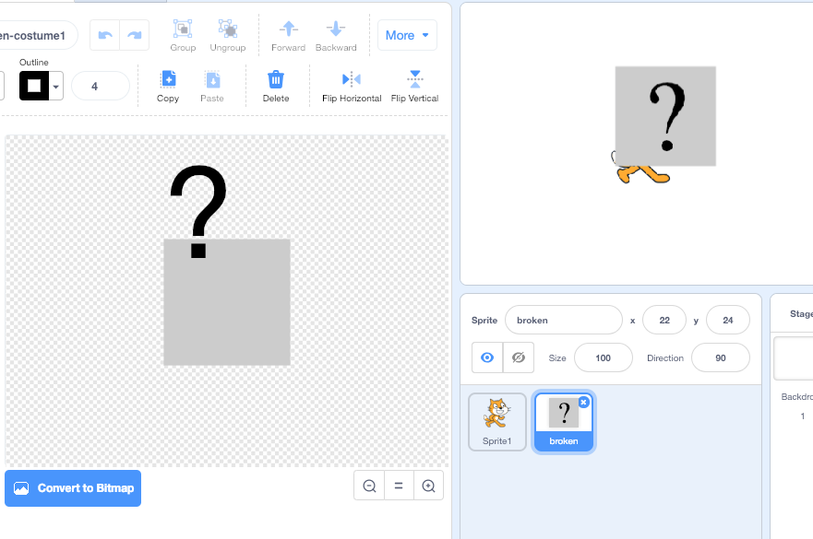Edit the sprite y position field
The image size is (813, 539).
[x=727, y=320]
